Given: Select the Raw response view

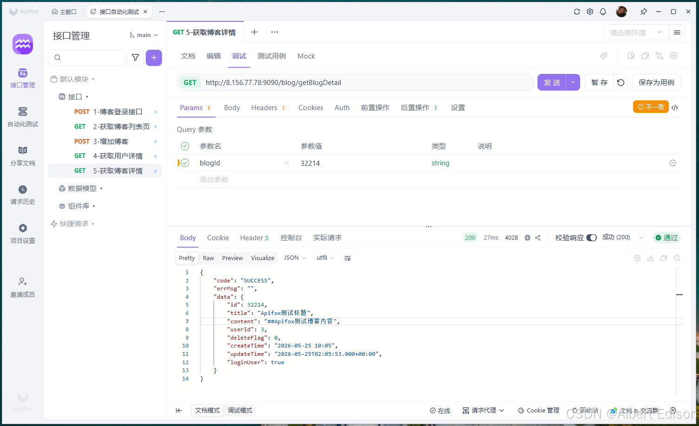Looking at the screenshot, I should point(208,258).
